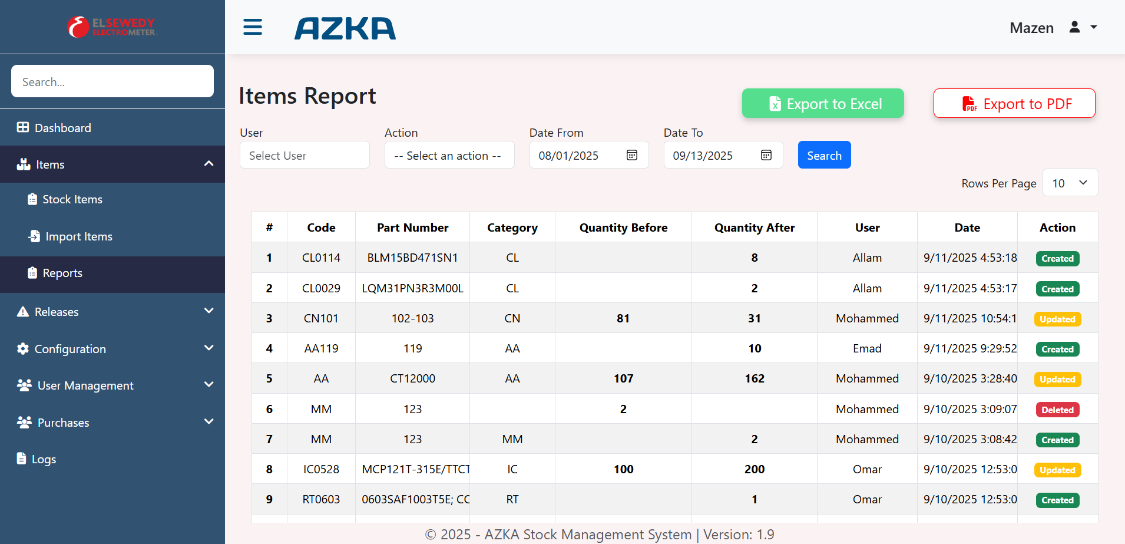Click the calendar icon in Date From

pos(632,155)
